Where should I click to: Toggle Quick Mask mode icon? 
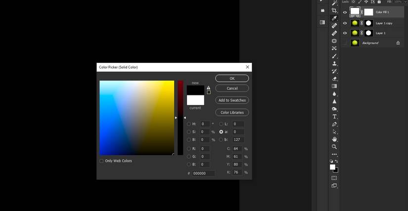[x=334, y=178]
